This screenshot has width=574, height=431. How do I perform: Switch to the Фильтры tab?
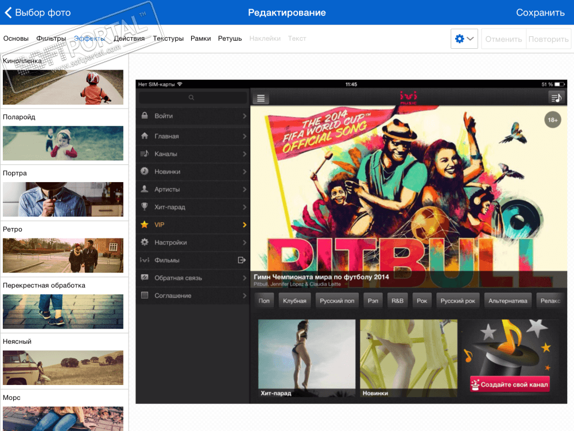pyautogui.click(x=51, y=39)
